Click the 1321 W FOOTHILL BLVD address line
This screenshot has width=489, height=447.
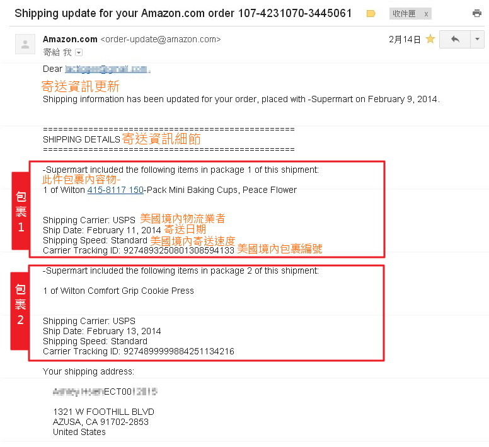click(103, 412)
